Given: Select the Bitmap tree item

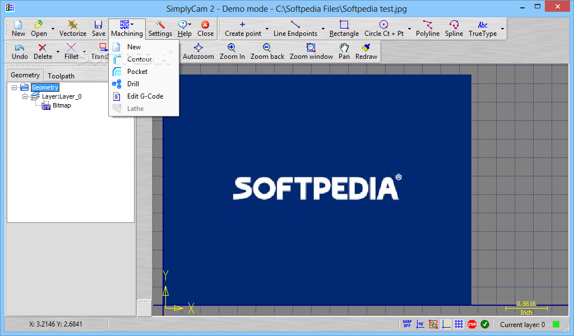Looking at the screenshot, I should pyautogui.click(x=62, y=105).
